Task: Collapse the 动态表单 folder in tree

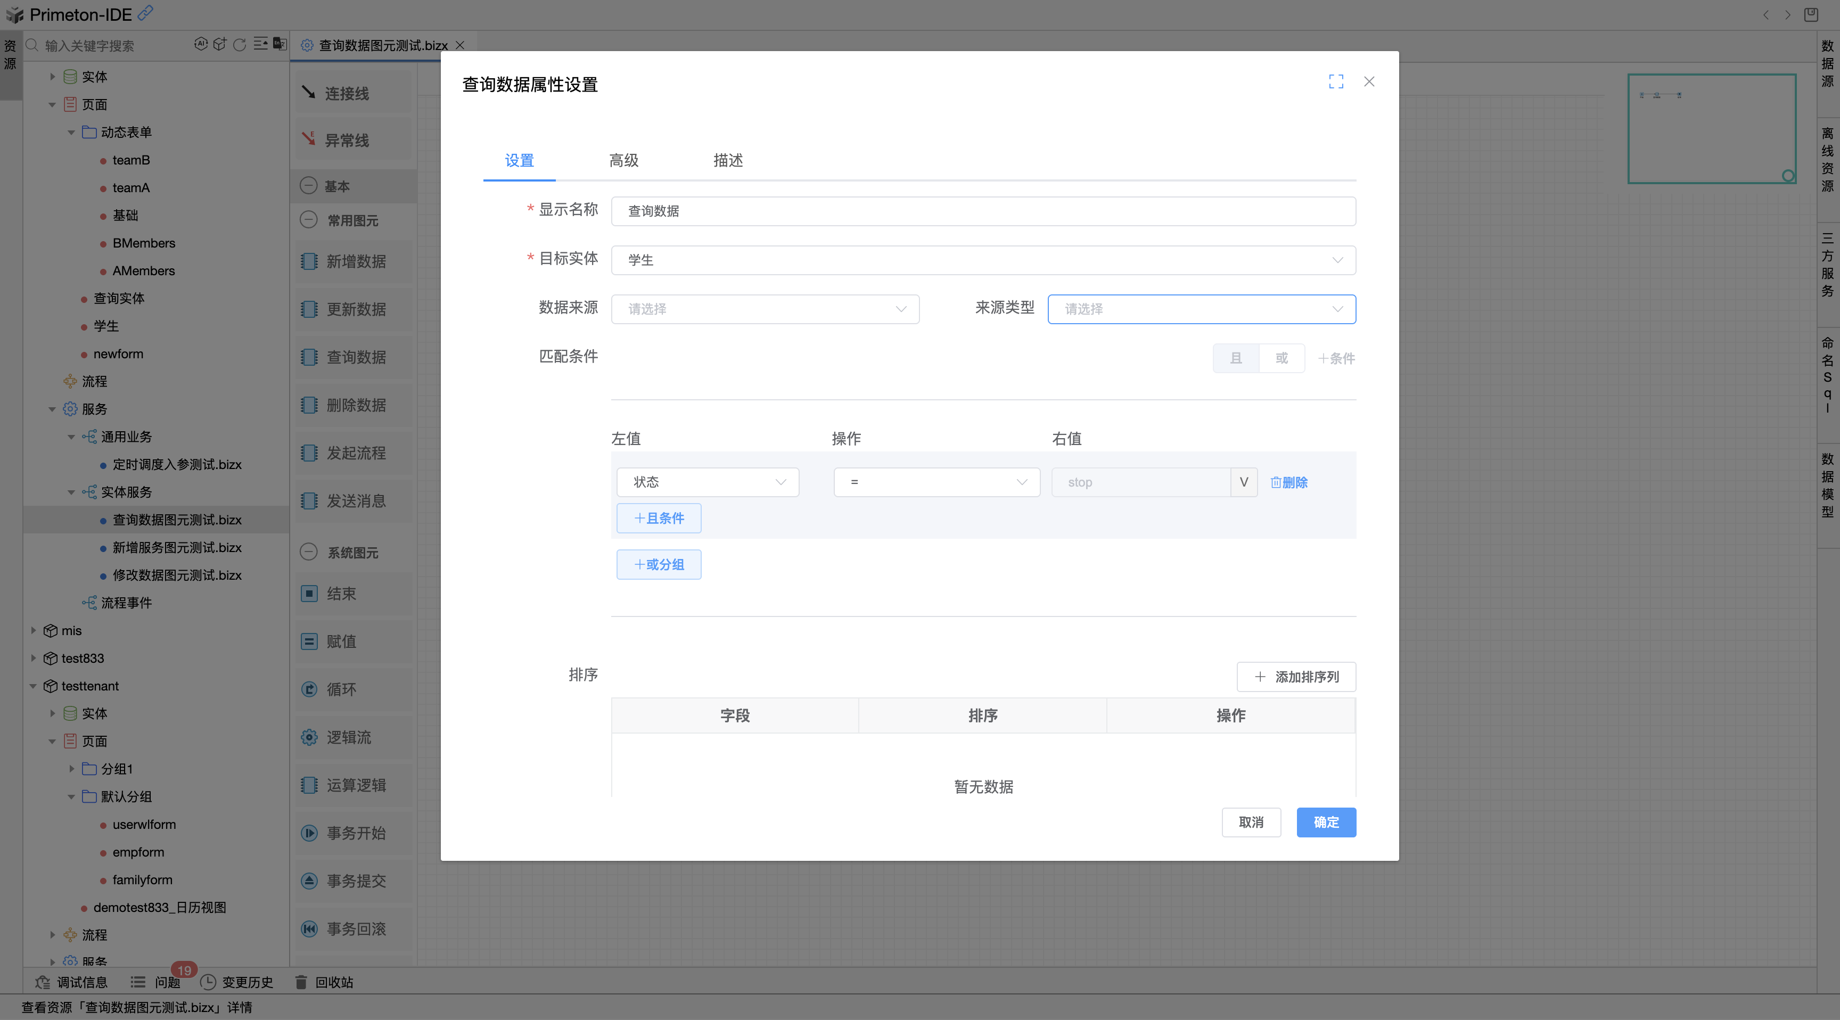Action: 71,132
